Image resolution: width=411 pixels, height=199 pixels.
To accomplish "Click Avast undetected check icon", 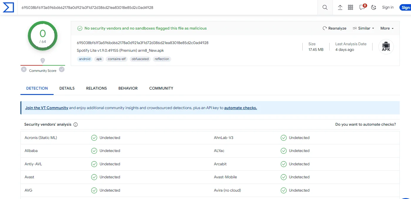I will pos(94,177).
